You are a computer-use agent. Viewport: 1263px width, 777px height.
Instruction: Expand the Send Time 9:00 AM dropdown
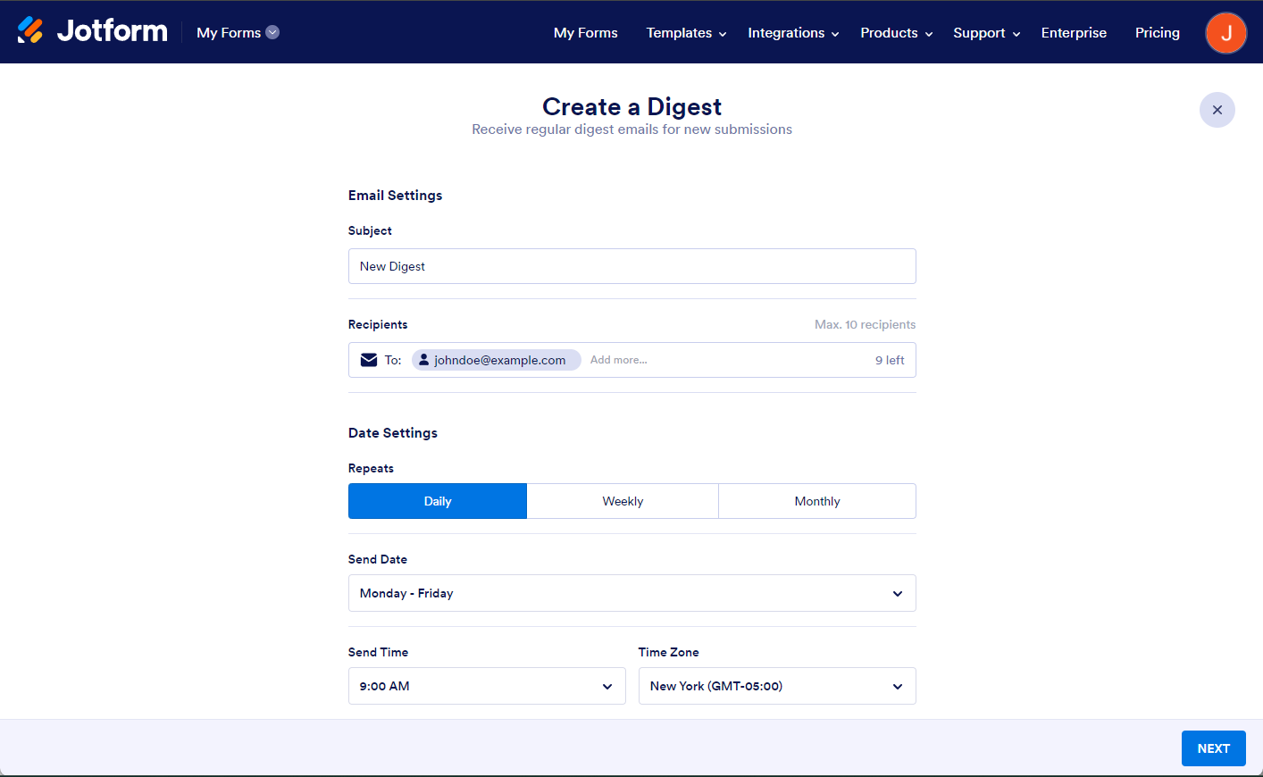click(487, 686)
